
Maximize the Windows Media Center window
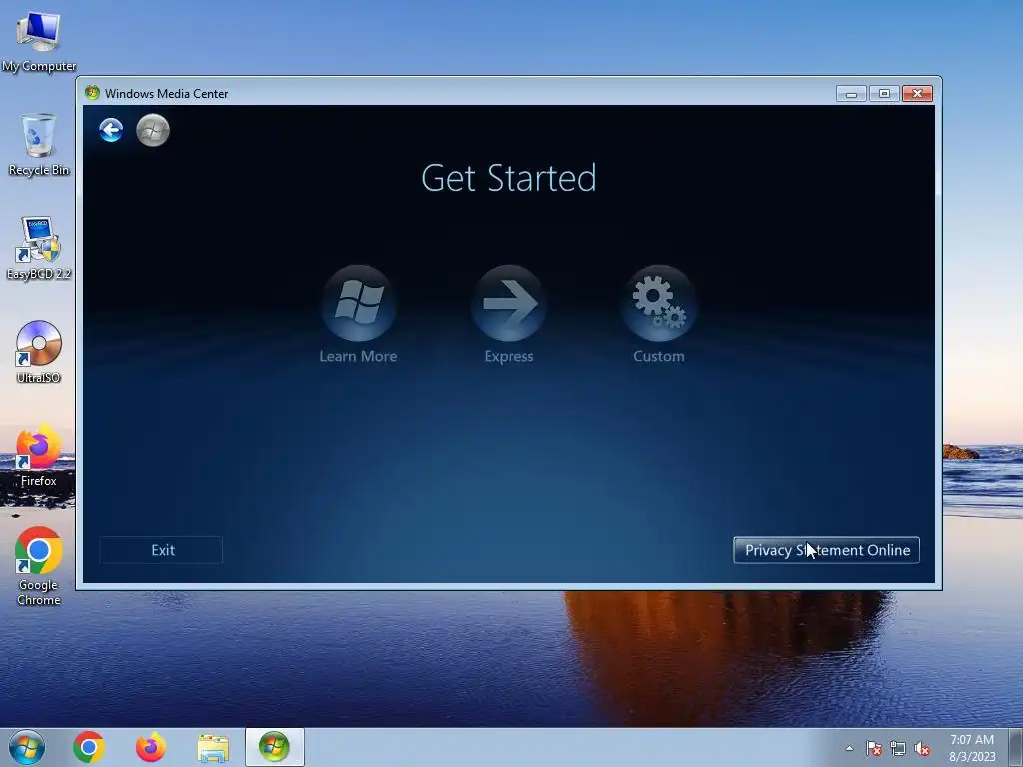pyautogui.click(x=884, y=93)
